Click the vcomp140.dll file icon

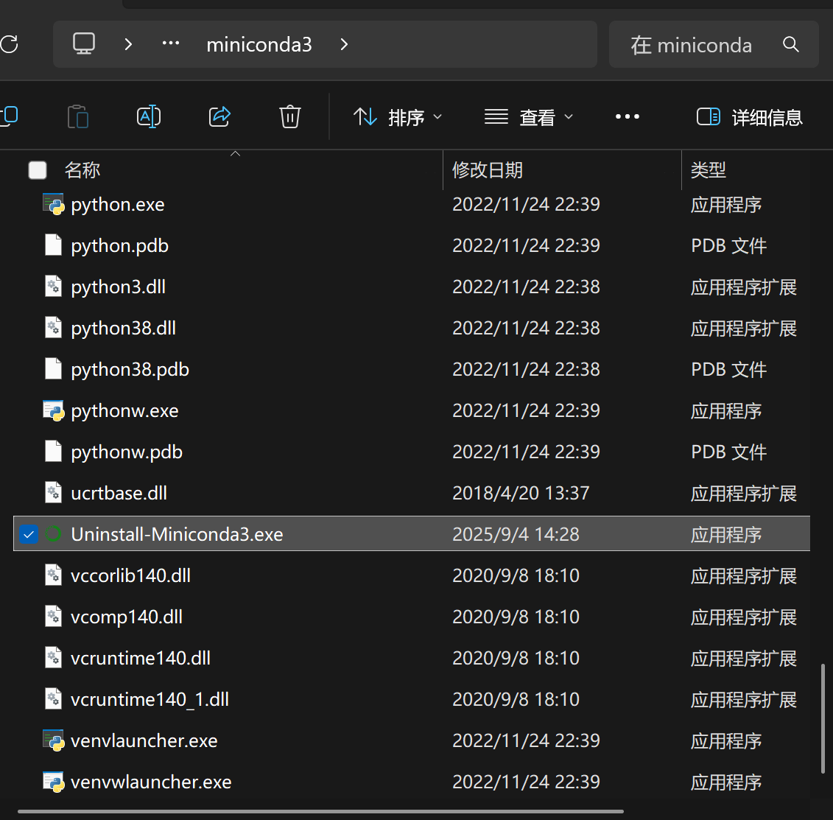(x=54, y=617)
